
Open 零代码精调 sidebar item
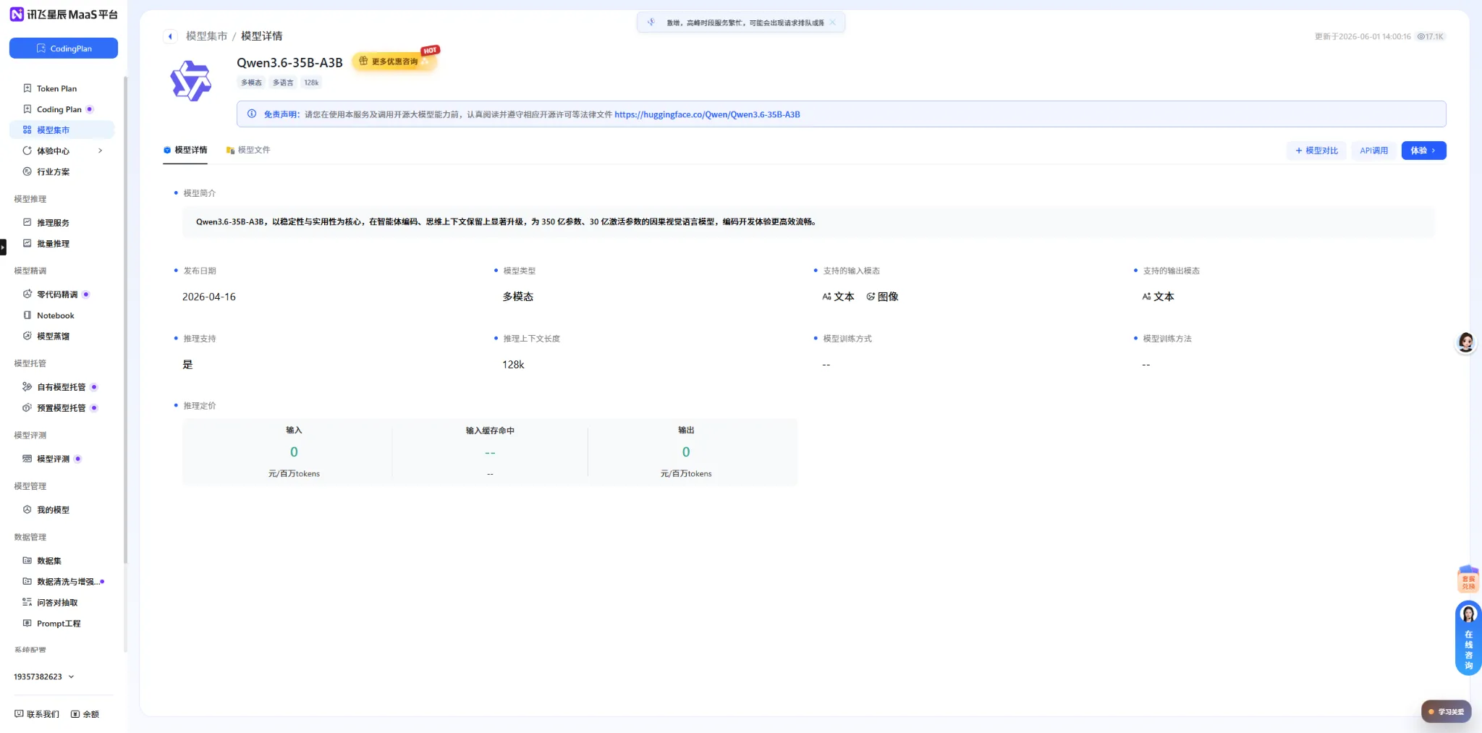[x=57, y=295]
